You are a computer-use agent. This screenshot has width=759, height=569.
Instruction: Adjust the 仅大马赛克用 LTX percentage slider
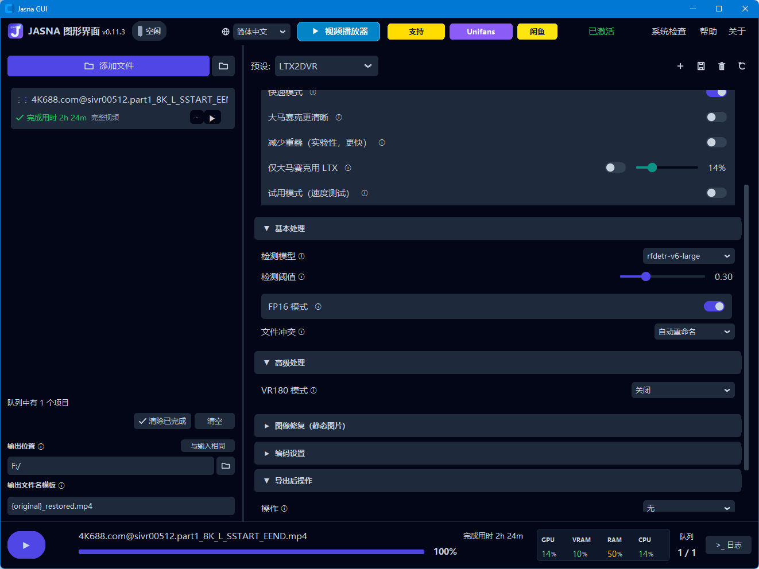click(667, 167)
